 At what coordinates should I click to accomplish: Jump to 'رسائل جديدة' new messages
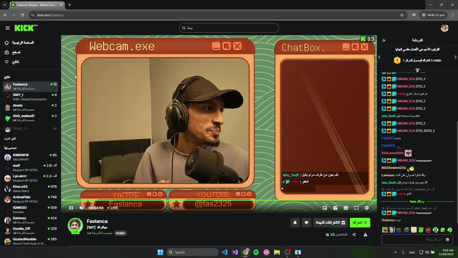coord(417,201)
